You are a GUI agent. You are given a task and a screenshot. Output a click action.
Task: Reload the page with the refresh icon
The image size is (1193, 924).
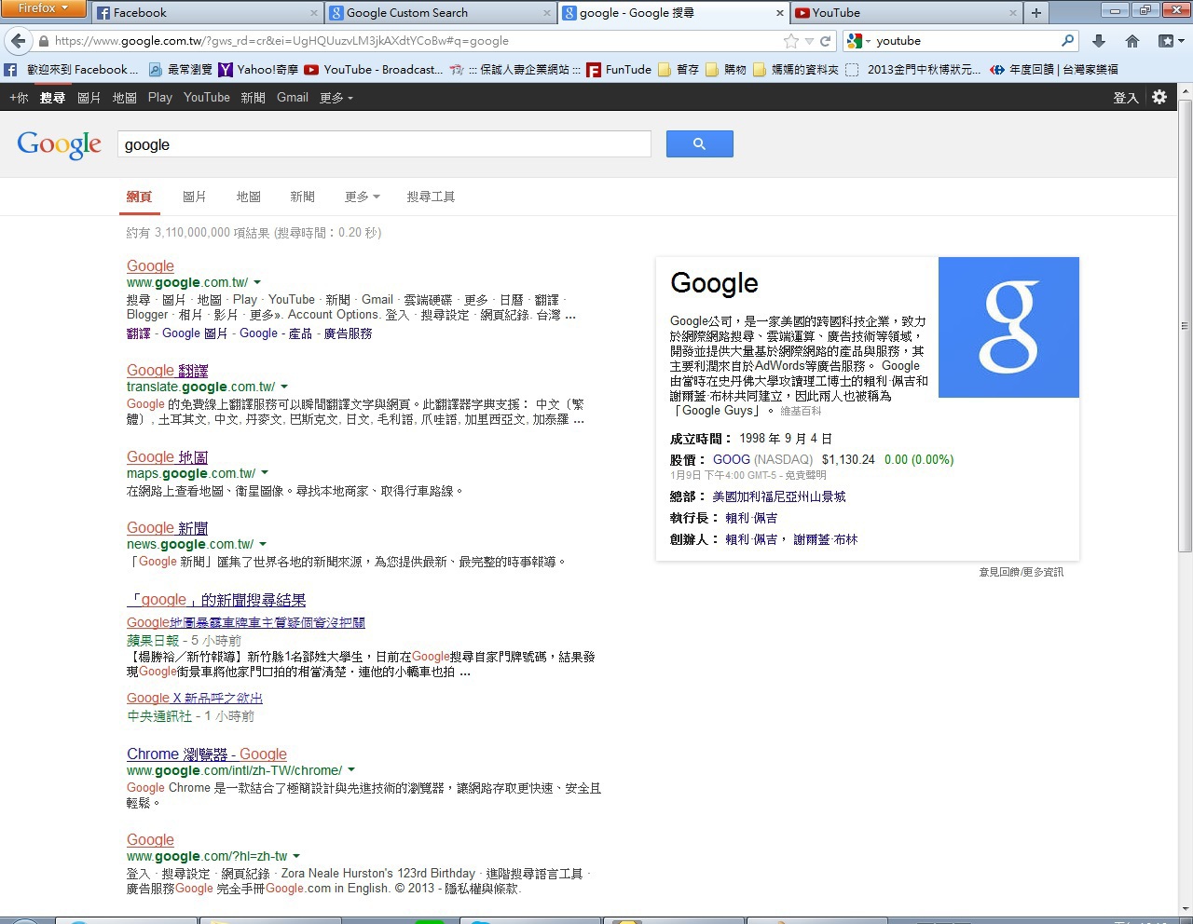pyautogui.click(x=825, y=41)
